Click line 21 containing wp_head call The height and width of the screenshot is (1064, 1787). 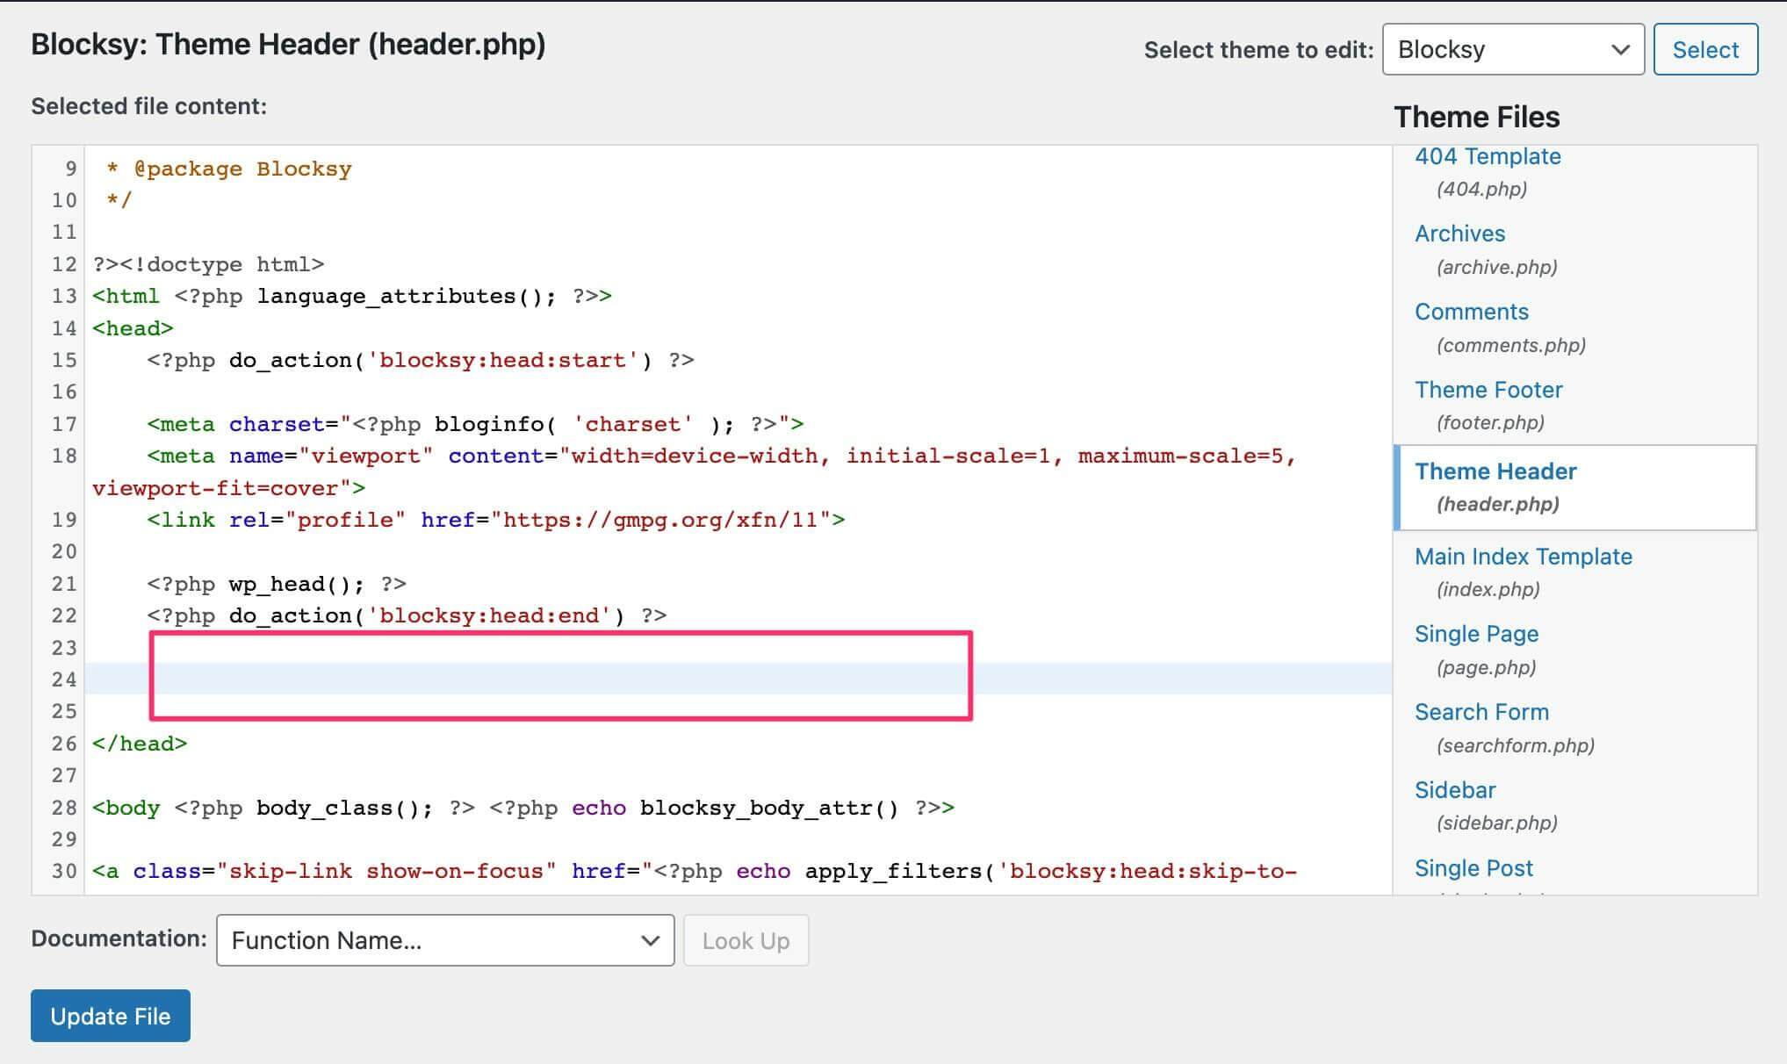click(x=275, y=583)
